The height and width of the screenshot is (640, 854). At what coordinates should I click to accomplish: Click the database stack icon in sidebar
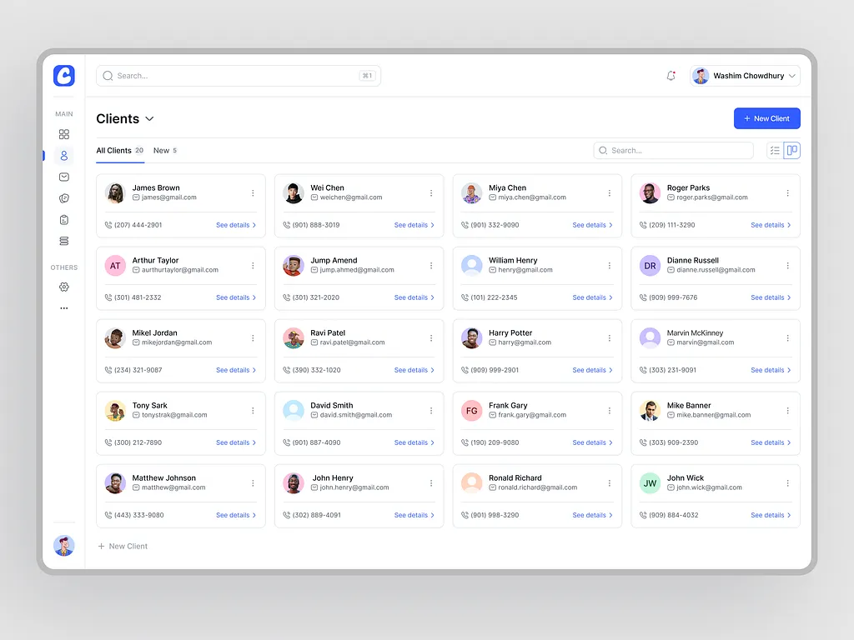pos(64,241)
